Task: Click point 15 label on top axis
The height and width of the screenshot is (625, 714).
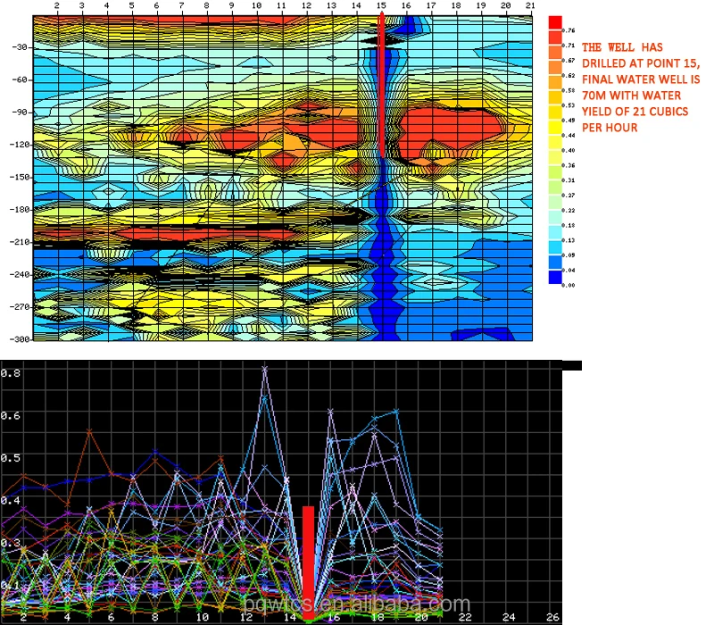Action: point(381,5)
